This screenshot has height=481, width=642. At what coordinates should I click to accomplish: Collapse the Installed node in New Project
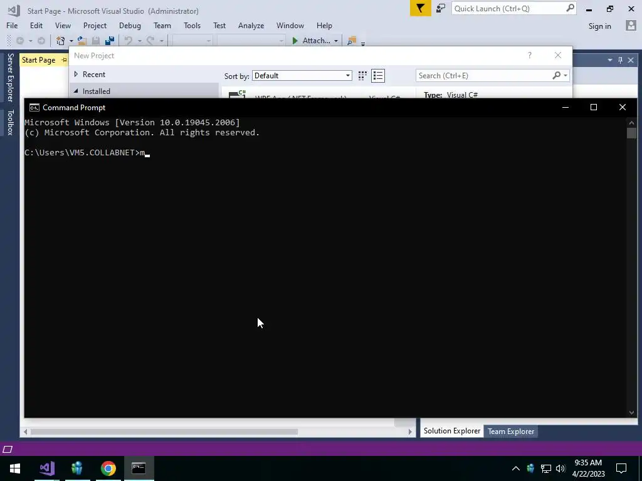76,91
